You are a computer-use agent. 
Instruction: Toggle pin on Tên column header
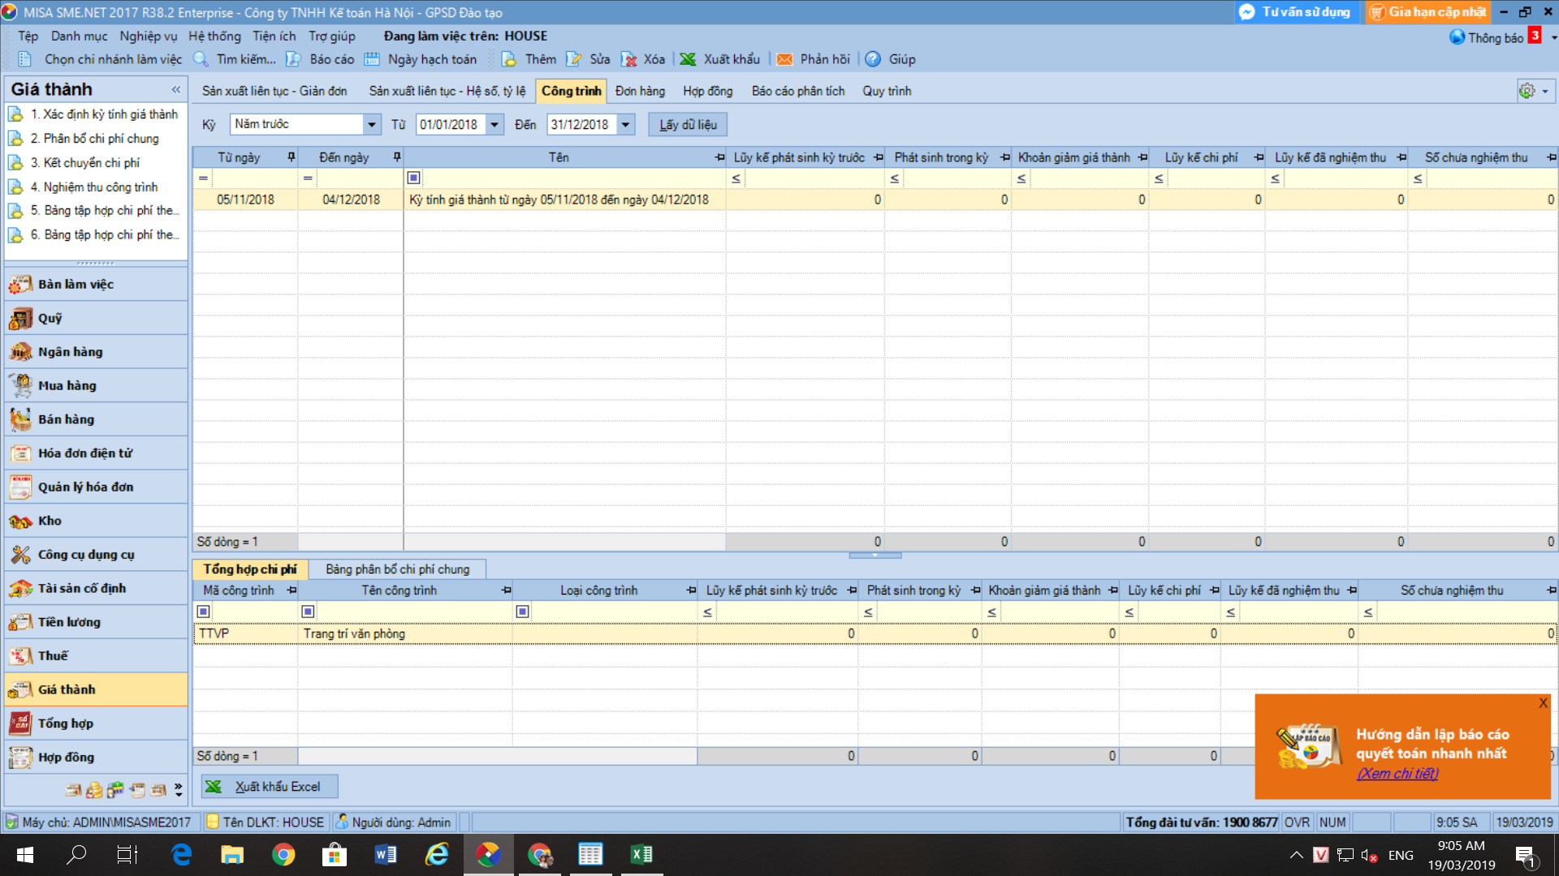coord(719,157)
